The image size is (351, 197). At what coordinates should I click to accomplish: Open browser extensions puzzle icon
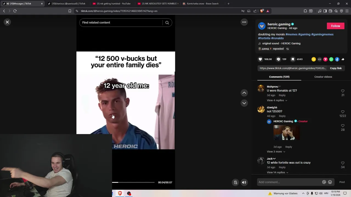[x=305, y=11]
